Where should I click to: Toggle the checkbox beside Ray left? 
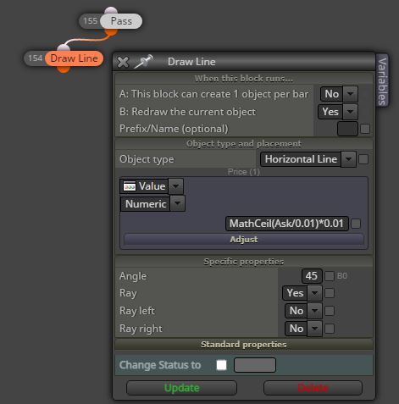coord(330,311)
